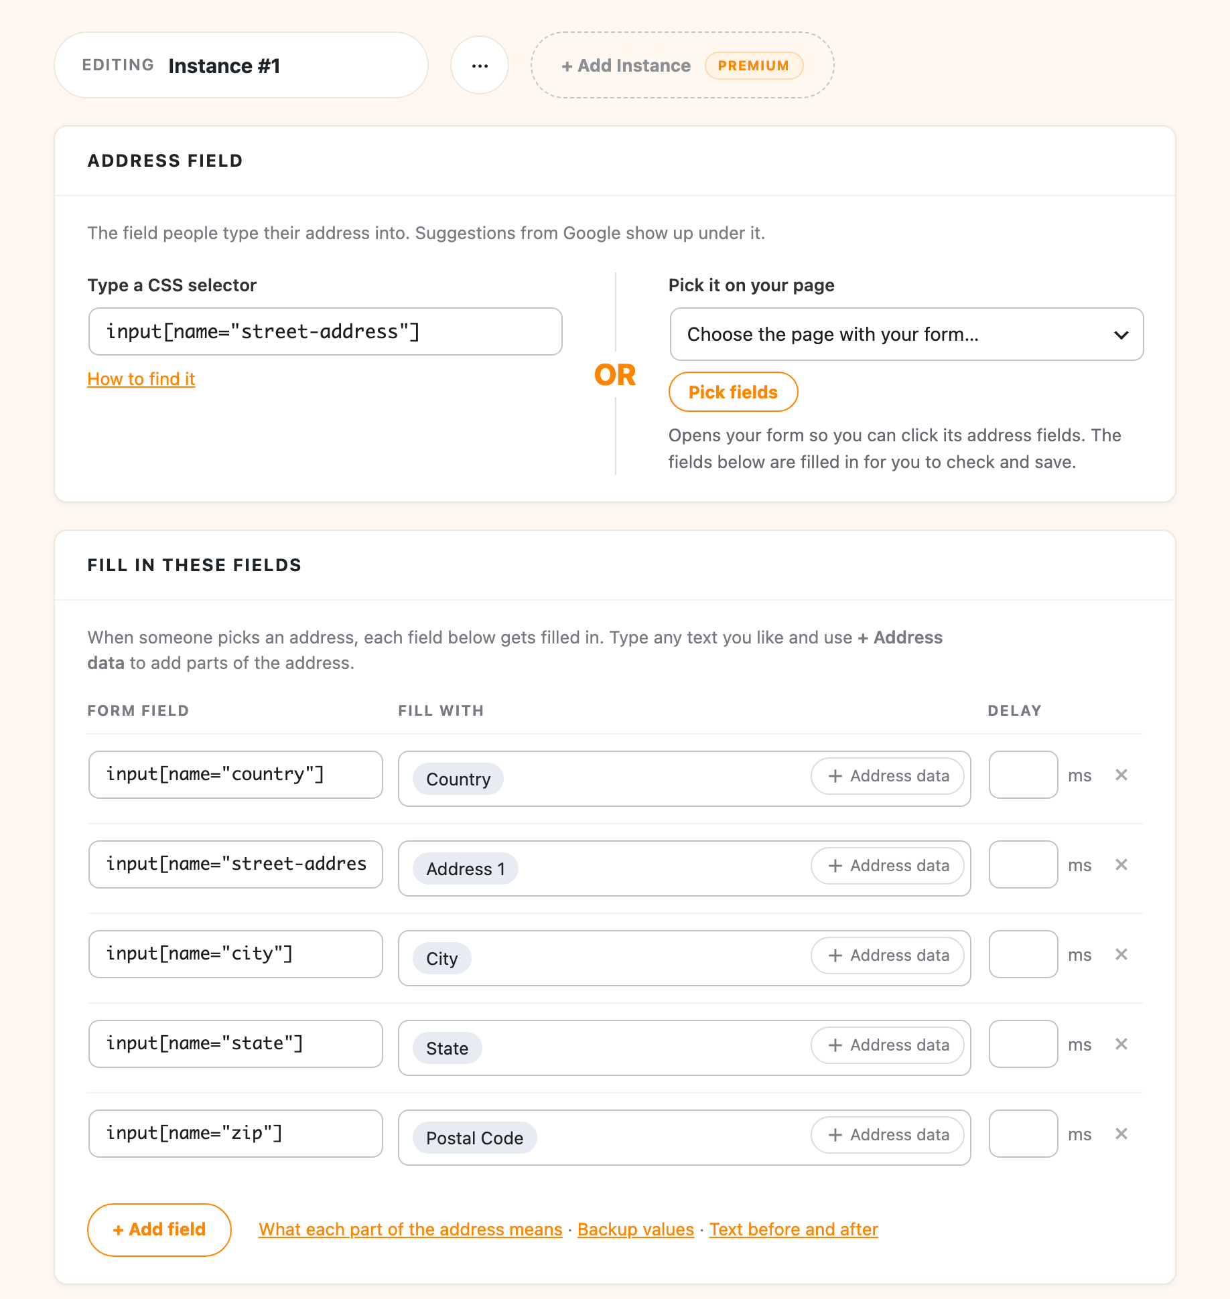This screenshot has width=1230, height=1299.
Task: Remove the city field row
Action: 1121,954
